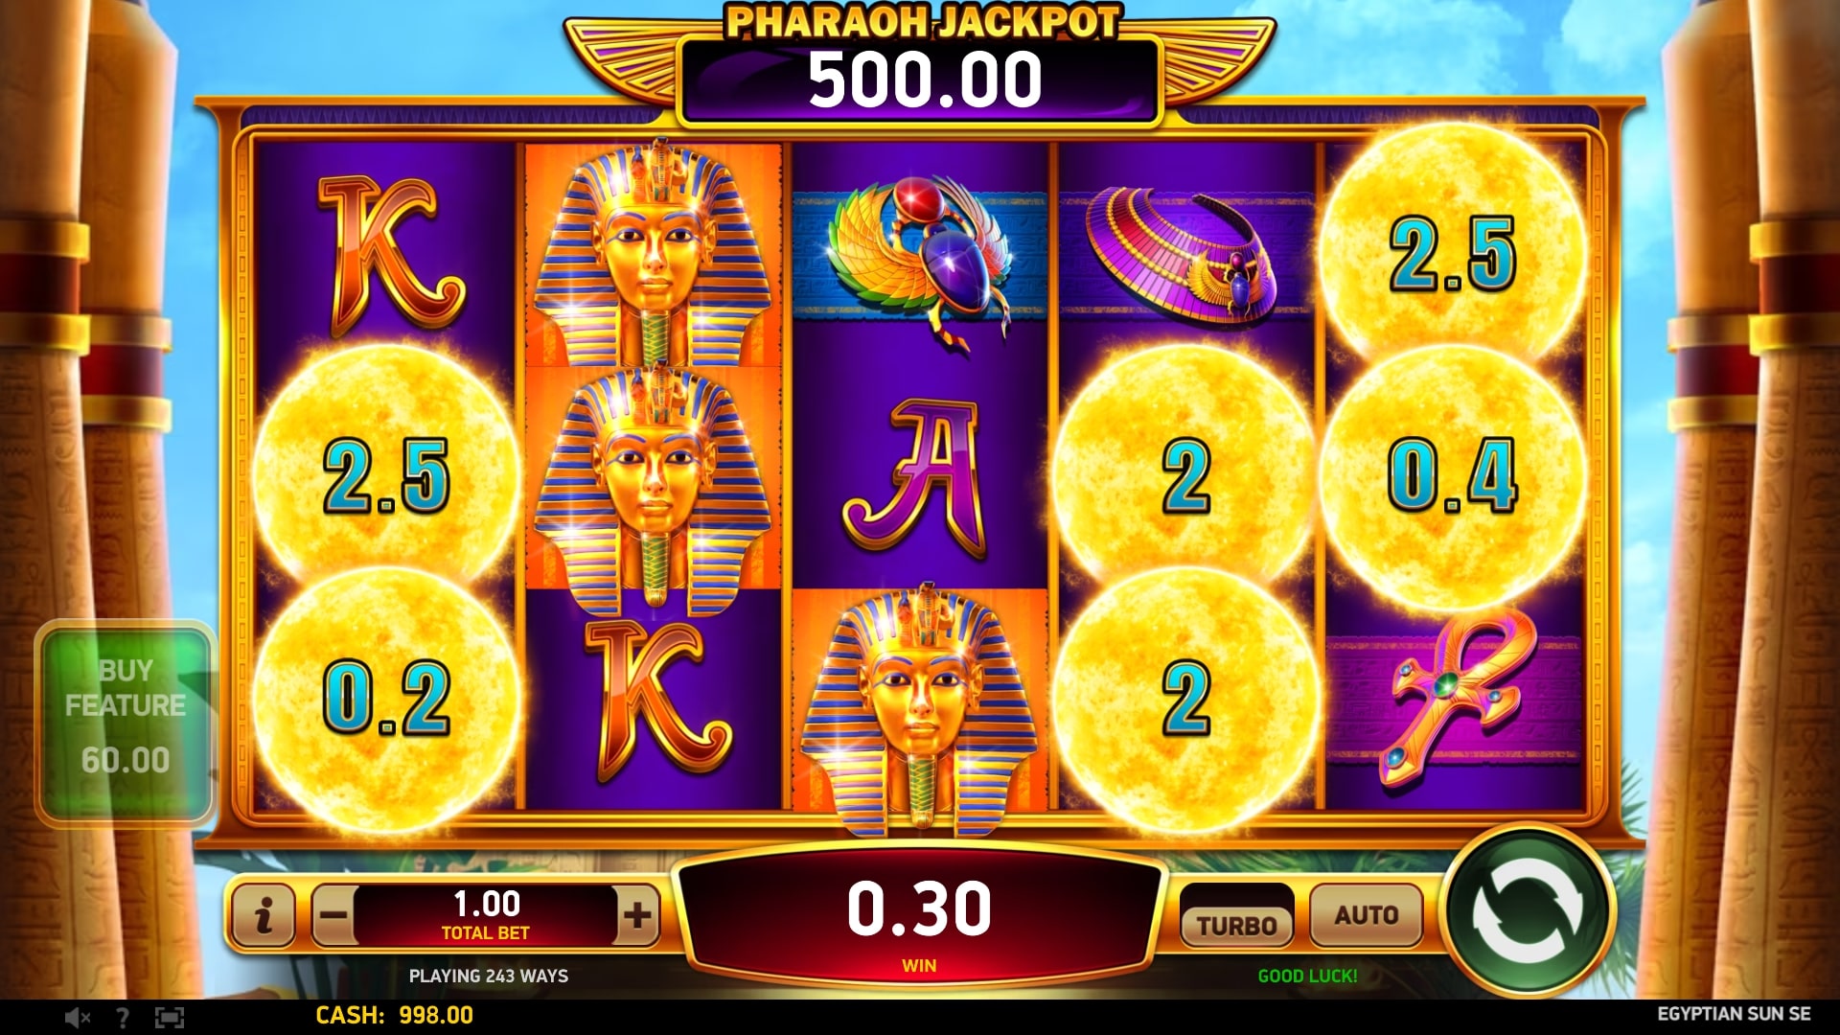Click the total bet 1.00 field
The width and height of the screenshot is (1840, 1035).
486,915
